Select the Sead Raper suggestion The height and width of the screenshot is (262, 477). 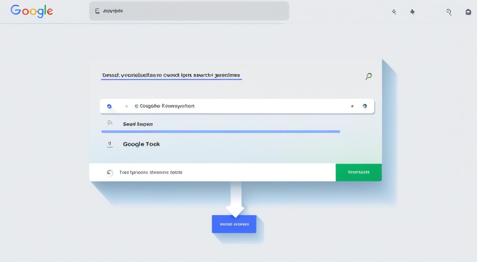click(138, 124)
